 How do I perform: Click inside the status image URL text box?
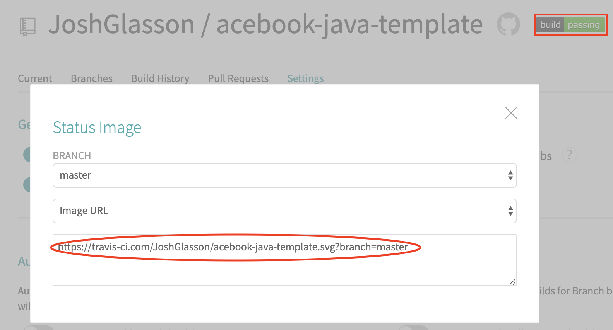284,267
